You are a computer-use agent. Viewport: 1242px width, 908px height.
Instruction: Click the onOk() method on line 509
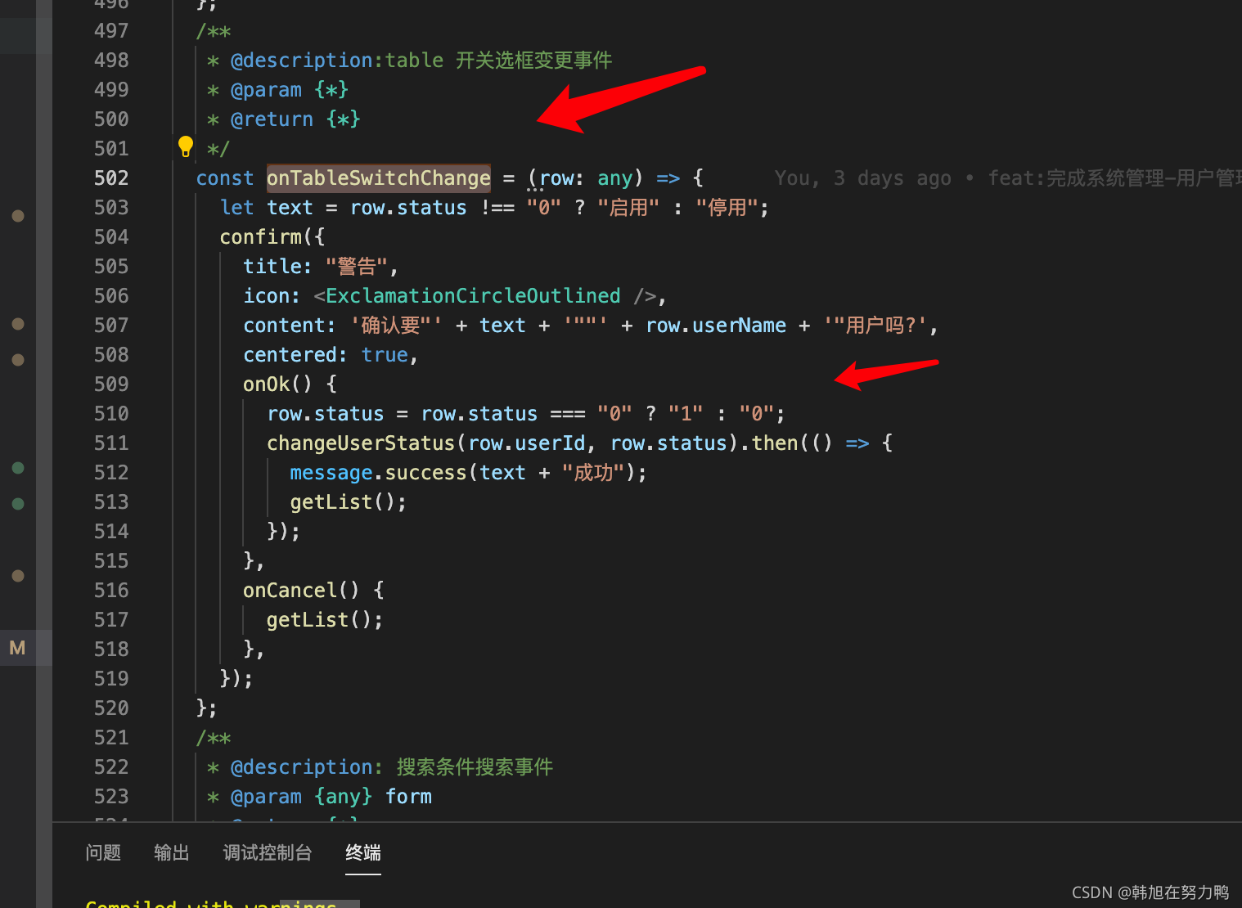(x=278, y=384)
